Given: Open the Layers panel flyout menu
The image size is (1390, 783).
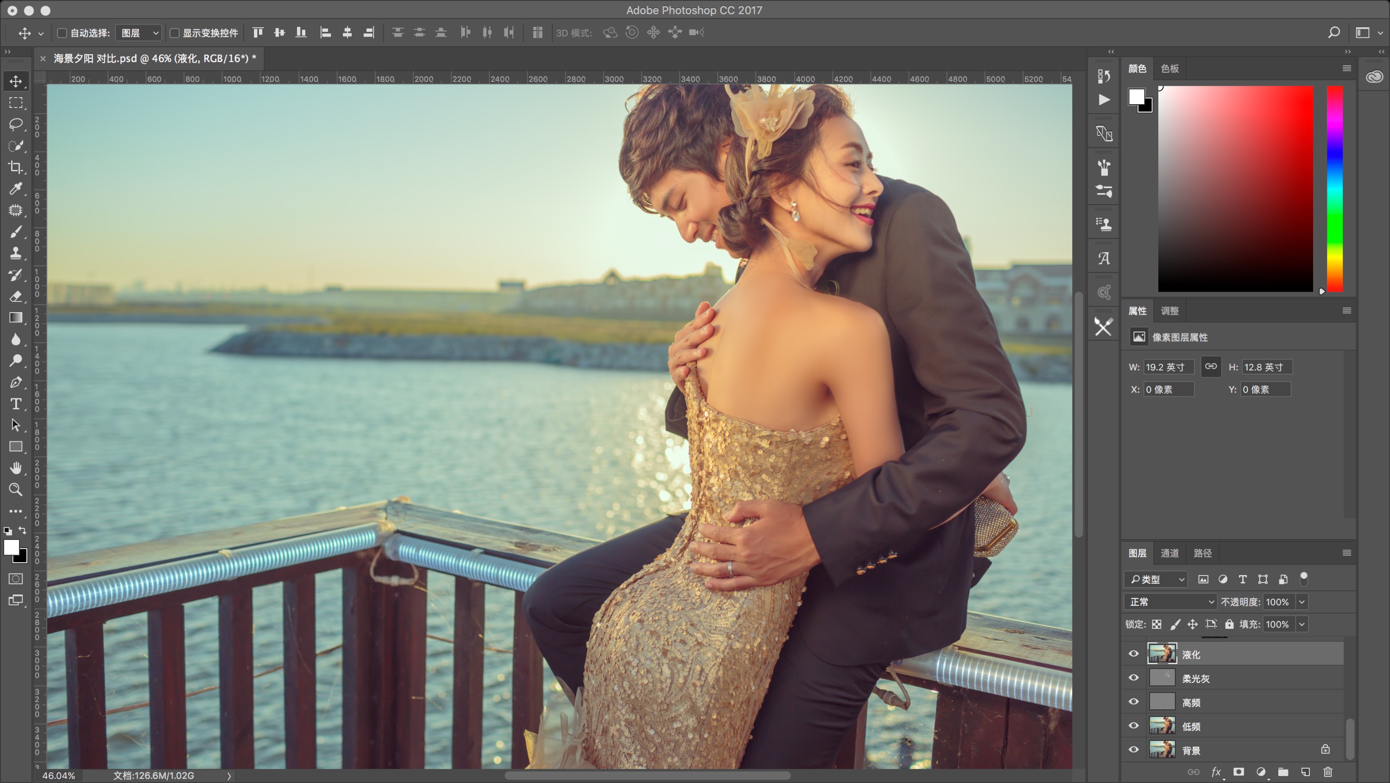Looking at the screenshot, I should click(x=1347, y=553).
